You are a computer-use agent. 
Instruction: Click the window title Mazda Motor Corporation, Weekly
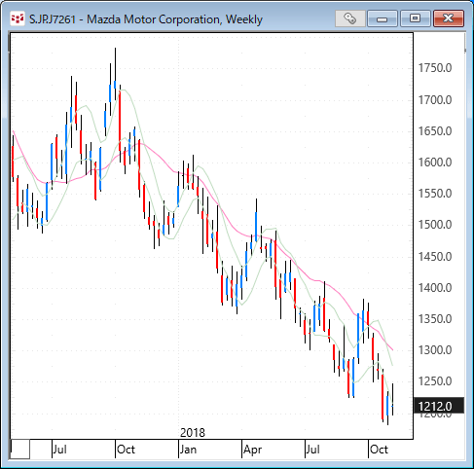click(146, 19)
